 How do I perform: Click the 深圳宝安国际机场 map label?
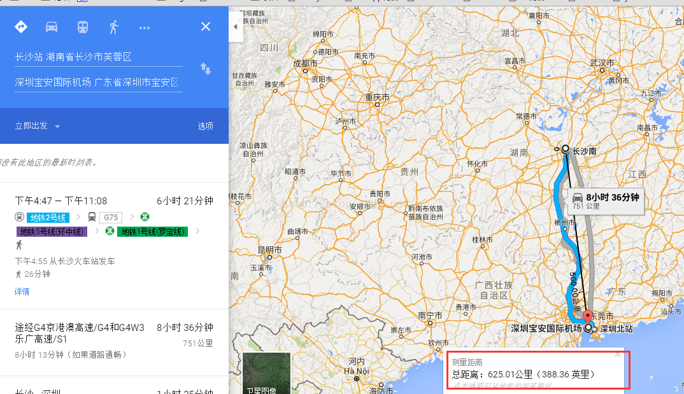[x=546, y=328]
